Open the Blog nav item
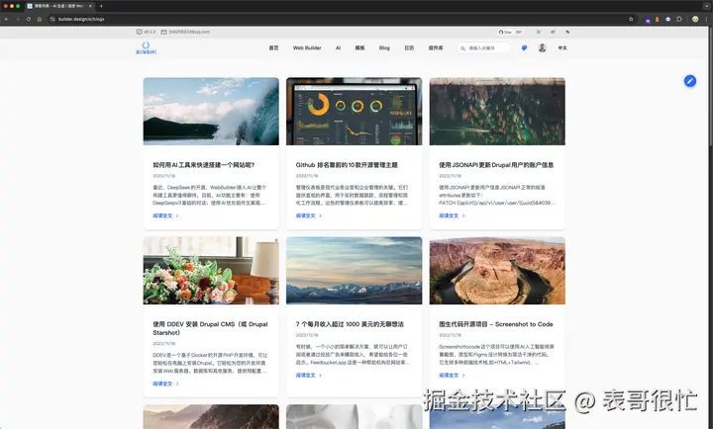The height and width of the screenshot is (429, 713). 384,47
